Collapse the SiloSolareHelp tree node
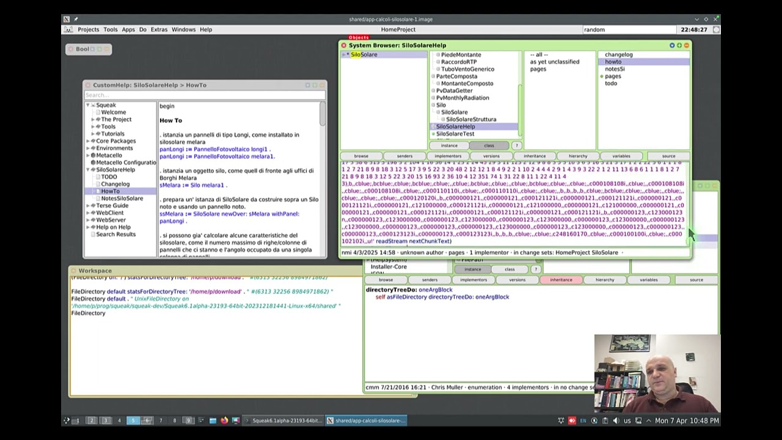 coord(88,169)
